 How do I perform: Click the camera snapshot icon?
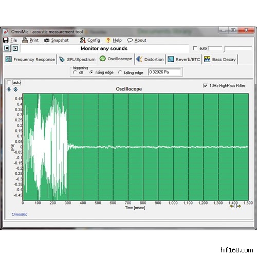point(47,41)
